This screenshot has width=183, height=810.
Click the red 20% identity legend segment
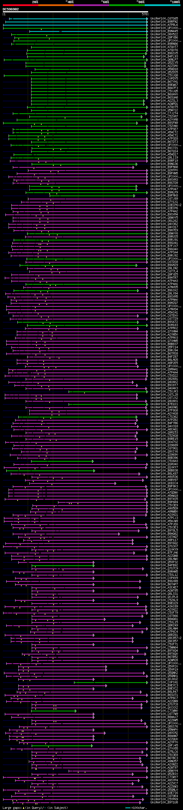tap(20, 5)
